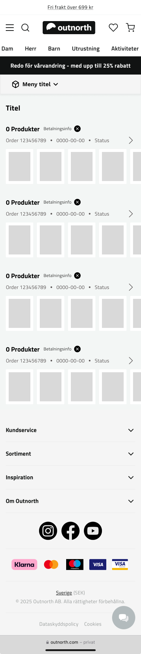Viewport: 141px width, 654px height.
Task: Open the Dataskyddspolicy link
Action: [x=59, y=624]
